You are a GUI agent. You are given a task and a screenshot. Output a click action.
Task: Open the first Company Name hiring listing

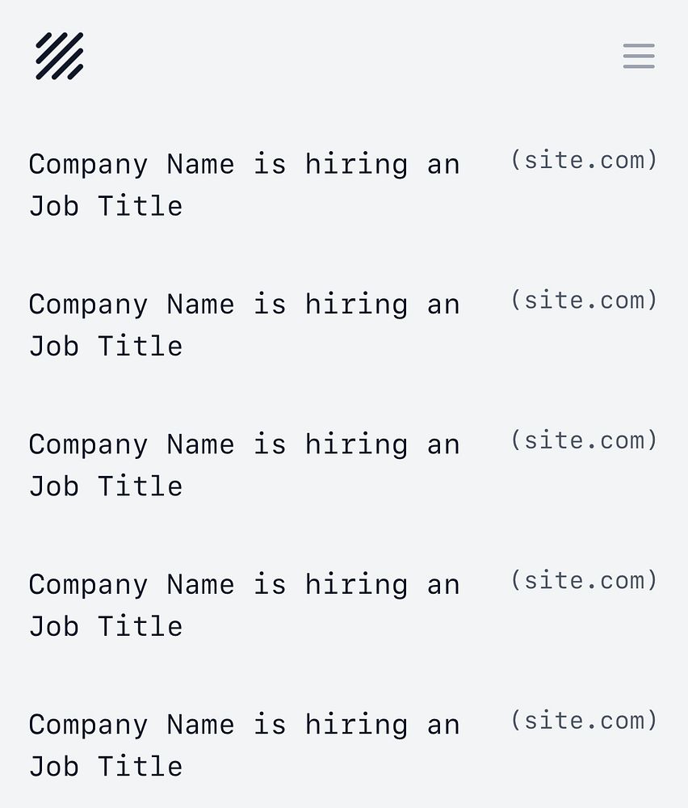click(244, 185)
